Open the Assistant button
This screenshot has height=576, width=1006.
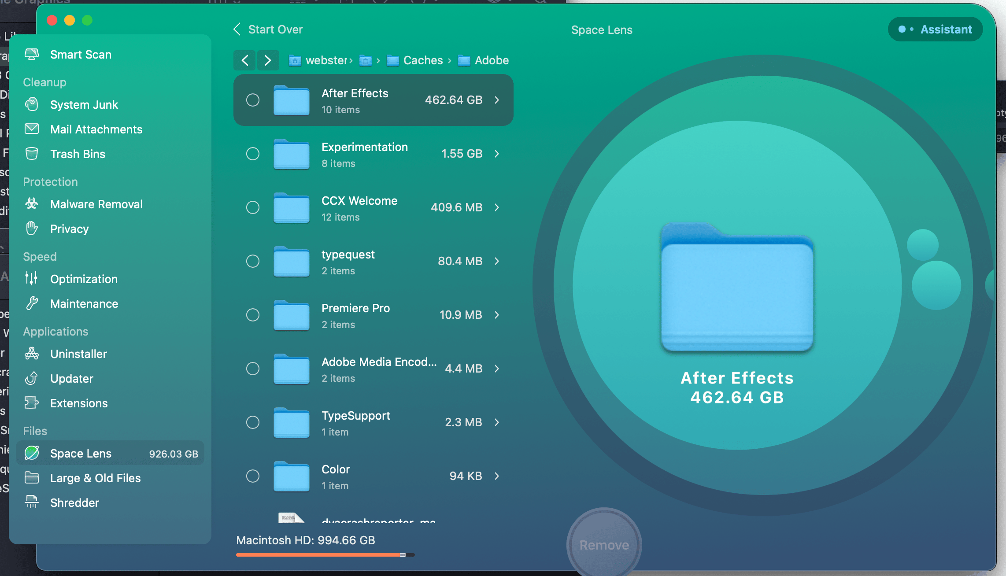(936, 30)
